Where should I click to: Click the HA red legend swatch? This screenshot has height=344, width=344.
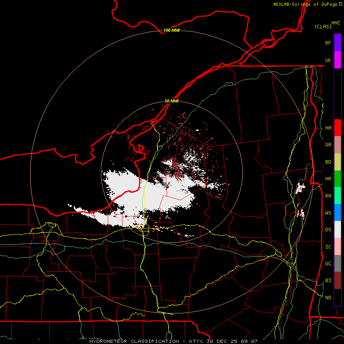tap(338, 128)
